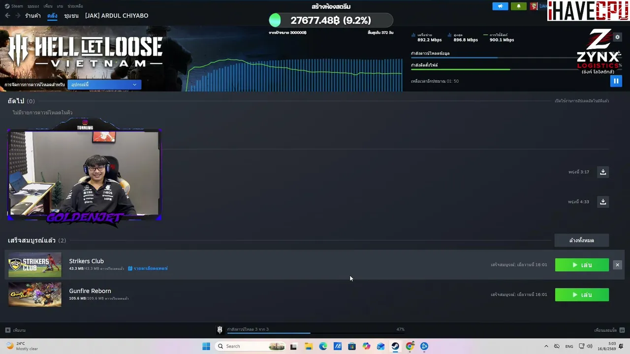
Task: Click the ล้างทั้งหมด (Clear all) button
Action: [582, 240]
